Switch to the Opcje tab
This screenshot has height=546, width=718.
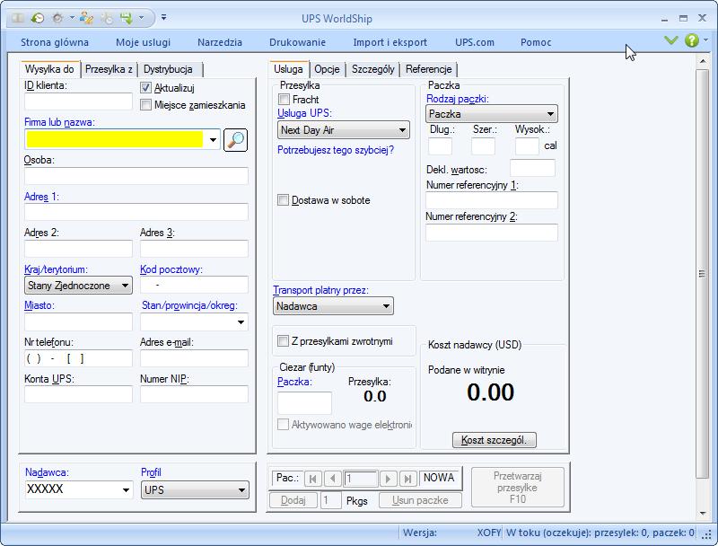tap(327, 69)
